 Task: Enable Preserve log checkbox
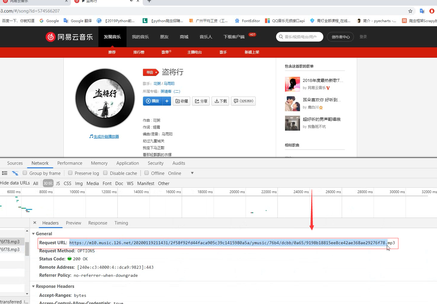(70, 173)
